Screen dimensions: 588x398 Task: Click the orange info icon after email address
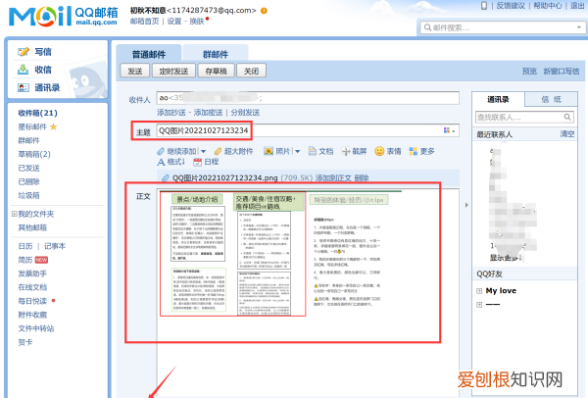click(x=264, y=11)
